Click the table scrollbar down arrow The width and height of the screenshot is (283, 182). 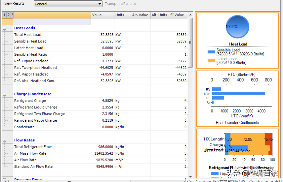[x=190, y=177]
